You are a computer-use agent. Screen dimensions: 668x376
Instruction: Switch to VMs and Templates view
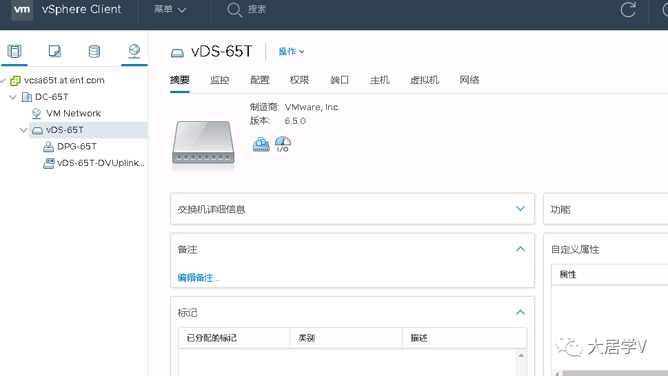(54, 52)
